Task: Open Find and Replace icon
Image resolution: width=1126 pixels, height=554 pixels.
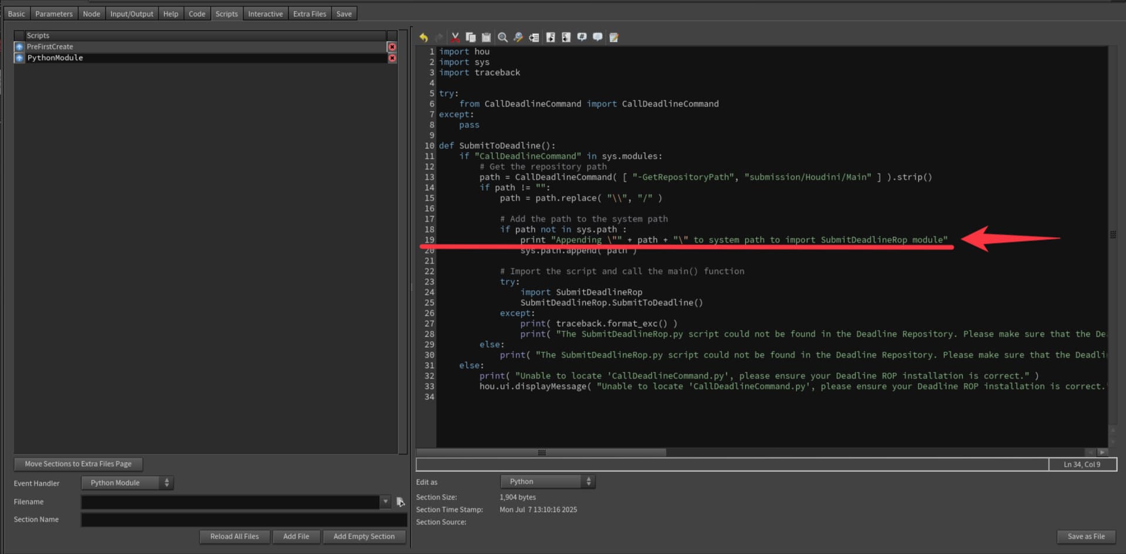Action: 518,38
